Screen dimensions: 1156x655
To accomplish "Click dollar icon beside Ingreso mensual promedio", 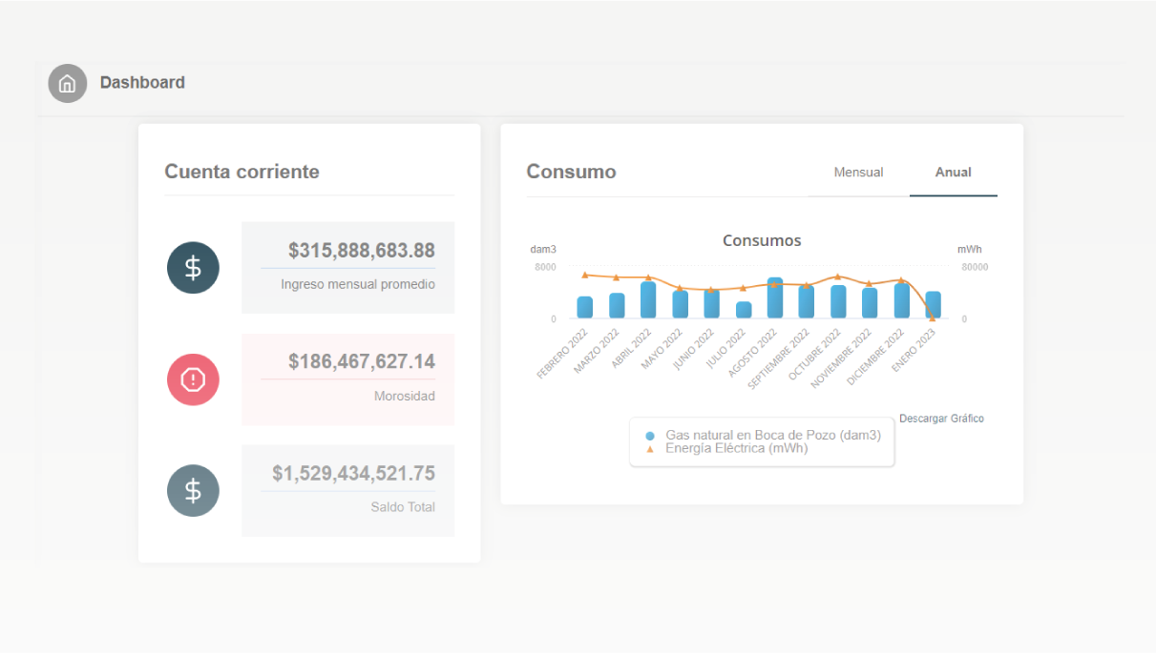I will pos(193,268).
